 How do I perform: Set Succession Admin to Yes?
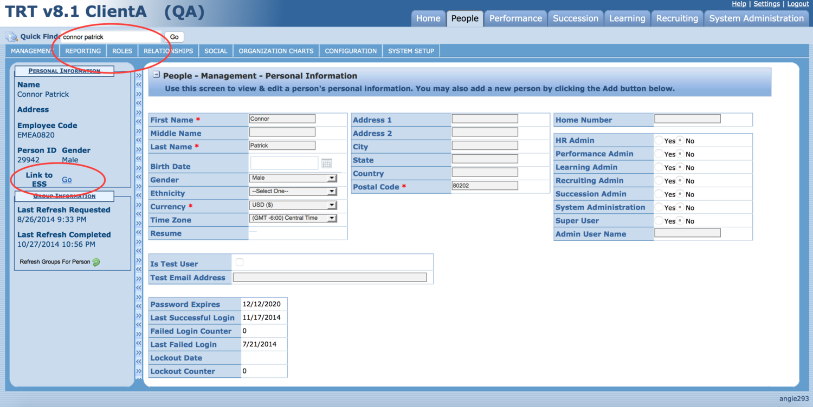(x=659, y=194)
